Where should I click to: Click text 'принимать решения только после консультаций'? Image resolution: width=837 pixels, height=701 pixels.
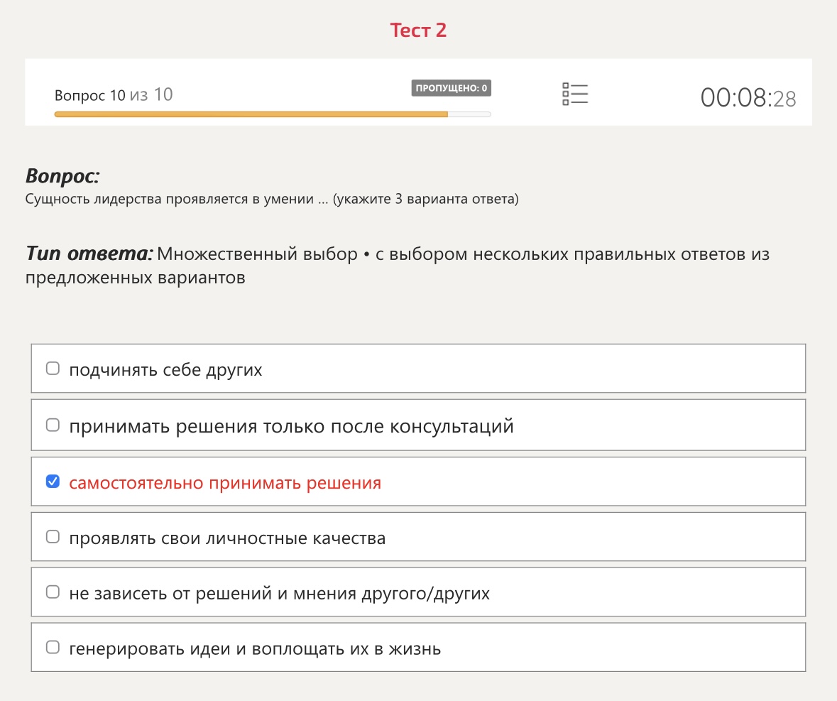click(x=291, y=427)
